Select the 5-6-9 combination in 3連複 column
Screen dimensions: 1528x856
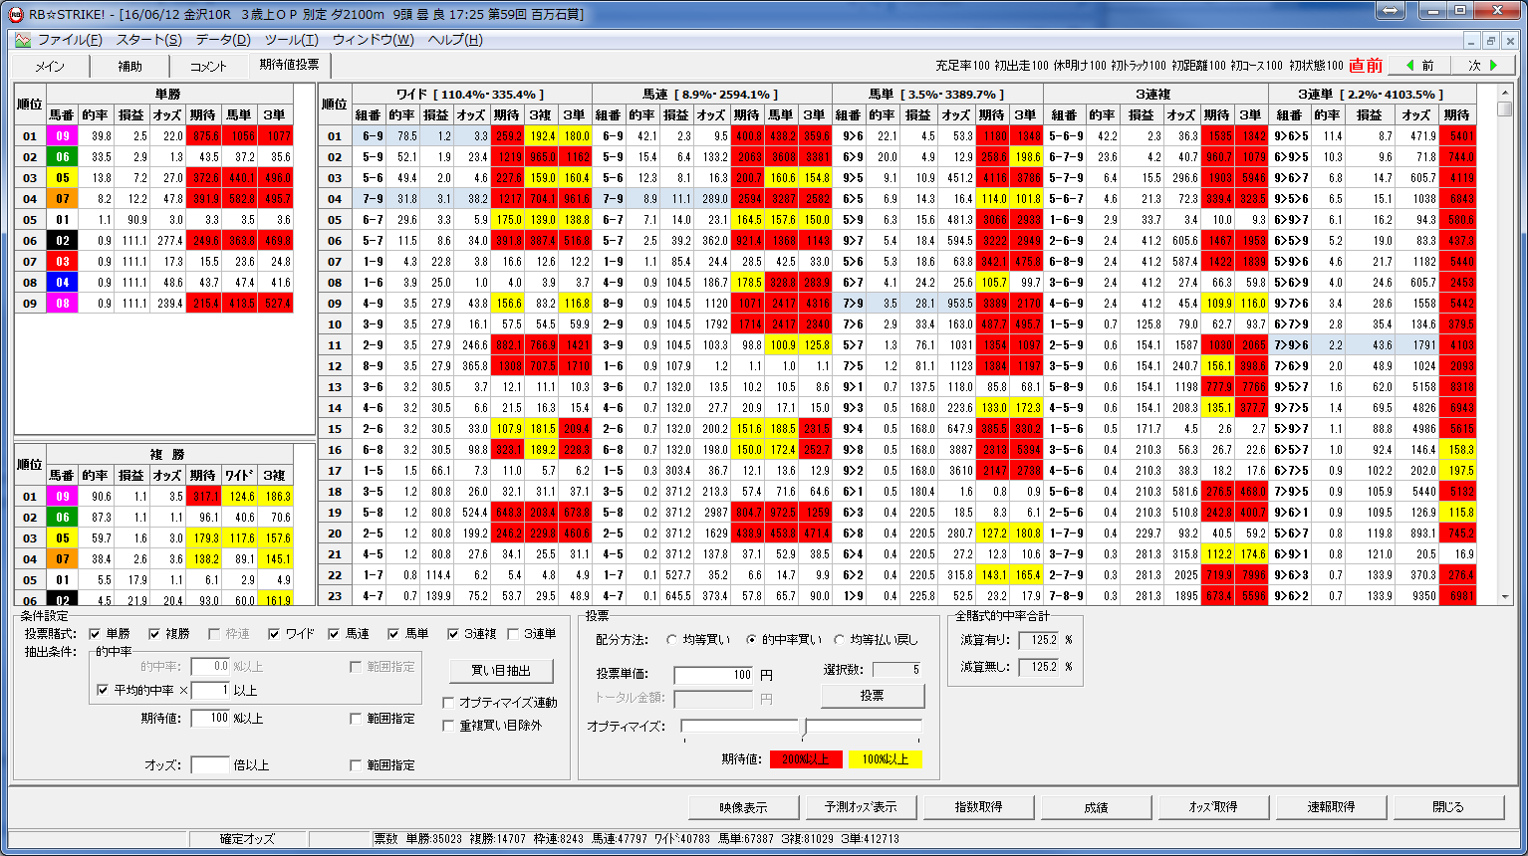click(x=1065, y=136)
